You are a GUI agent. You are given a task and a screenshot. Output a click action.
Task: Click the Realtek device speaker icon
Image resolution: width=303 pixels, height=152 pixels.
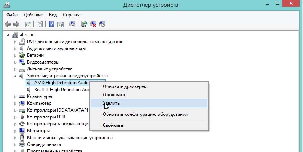[29, 90]
